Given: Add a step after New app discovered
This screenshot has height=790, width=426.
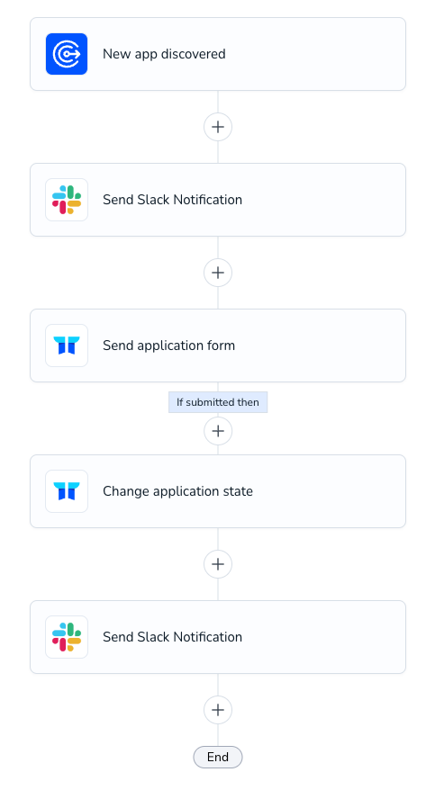Looking at the screenshot, I should (218, 127).
